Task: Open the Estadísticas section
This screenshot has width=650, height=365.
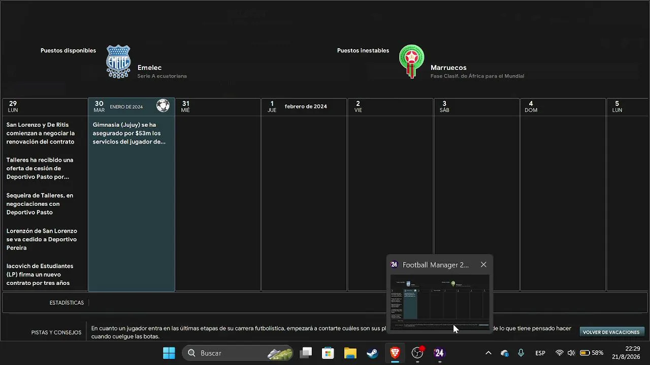Action: click(67, 303)
